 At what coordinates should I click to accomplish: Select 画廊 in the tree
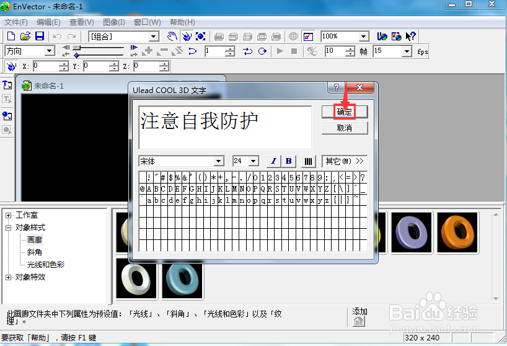pyautogui.click(x=35, y=240)
